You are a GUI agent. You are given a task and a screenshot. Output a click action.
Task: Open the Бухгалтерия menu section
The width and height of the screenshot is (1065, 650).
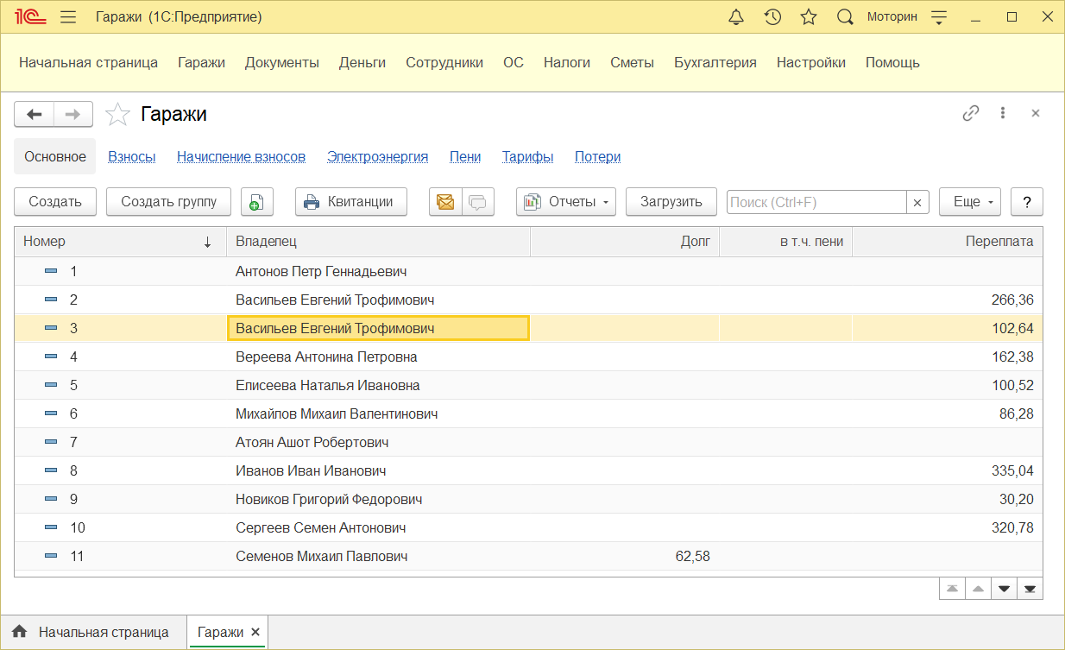coord(715,62)
